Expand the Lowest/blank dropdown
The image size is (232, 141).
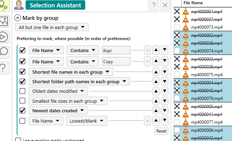[x=87, y=121]
